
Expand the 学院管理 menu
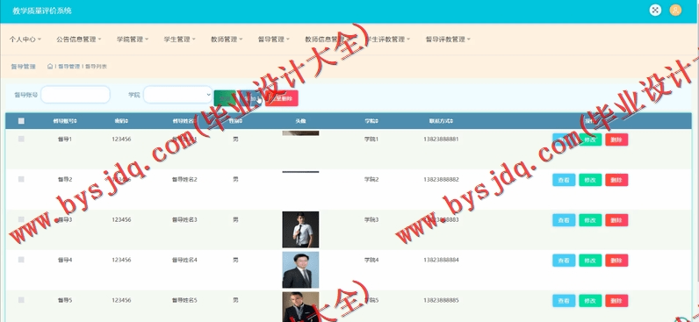click(133, 39)
